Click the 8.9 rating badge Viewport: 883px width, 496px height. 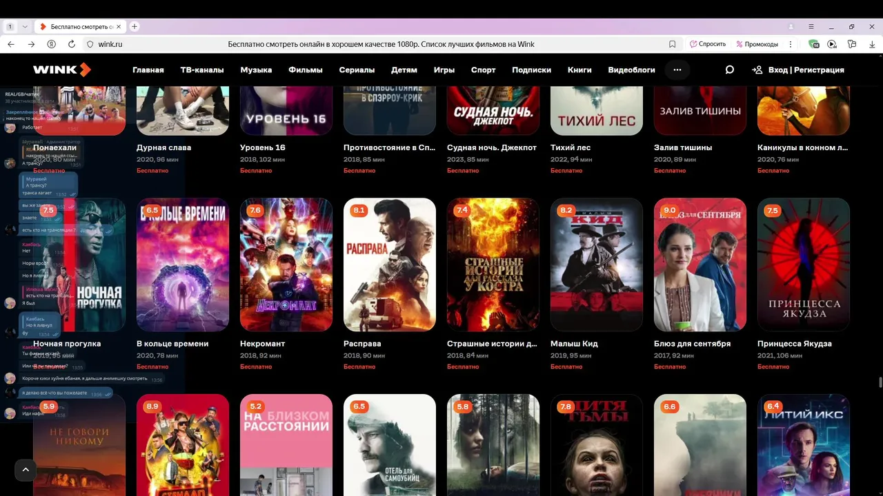[152, 406]
